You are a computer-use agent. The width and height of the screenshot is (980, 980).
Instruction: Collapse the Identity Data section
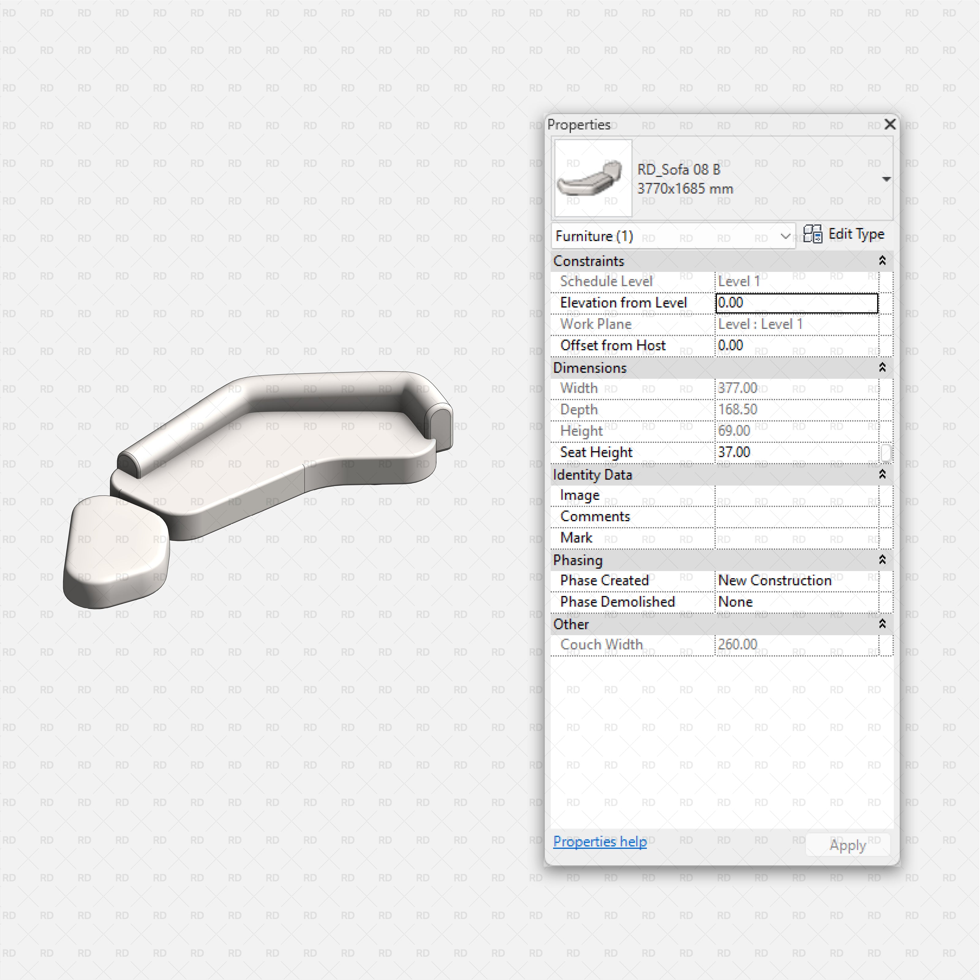click(x=882, y=474)
